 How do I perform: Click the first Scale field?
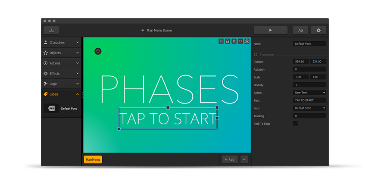[x=301, y=77]
